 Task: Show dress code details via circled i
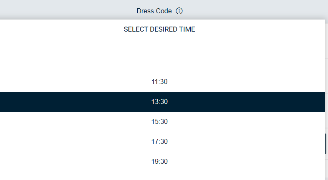click(x=179, y=11)
